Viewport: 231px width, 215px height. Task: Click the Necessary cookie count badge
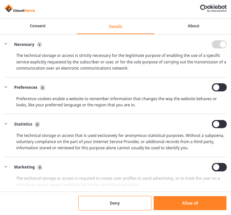click(x=39, y=45)
